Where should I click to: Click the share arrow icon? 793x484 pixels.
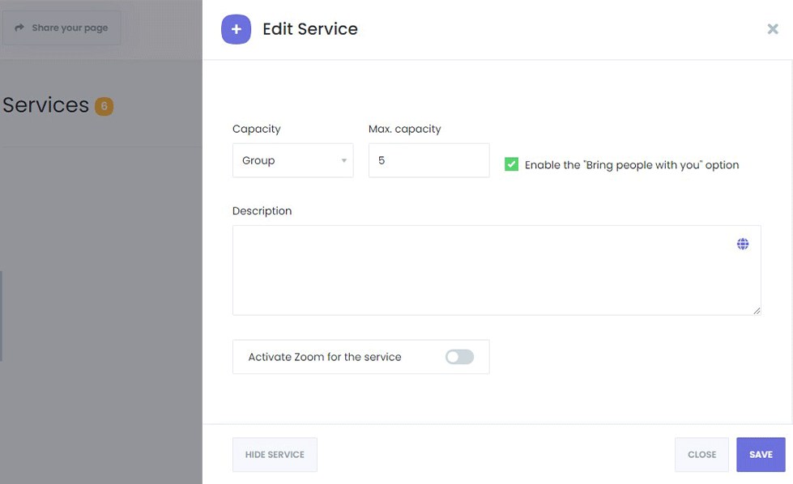pyautogui.click(x=19, y=28)
